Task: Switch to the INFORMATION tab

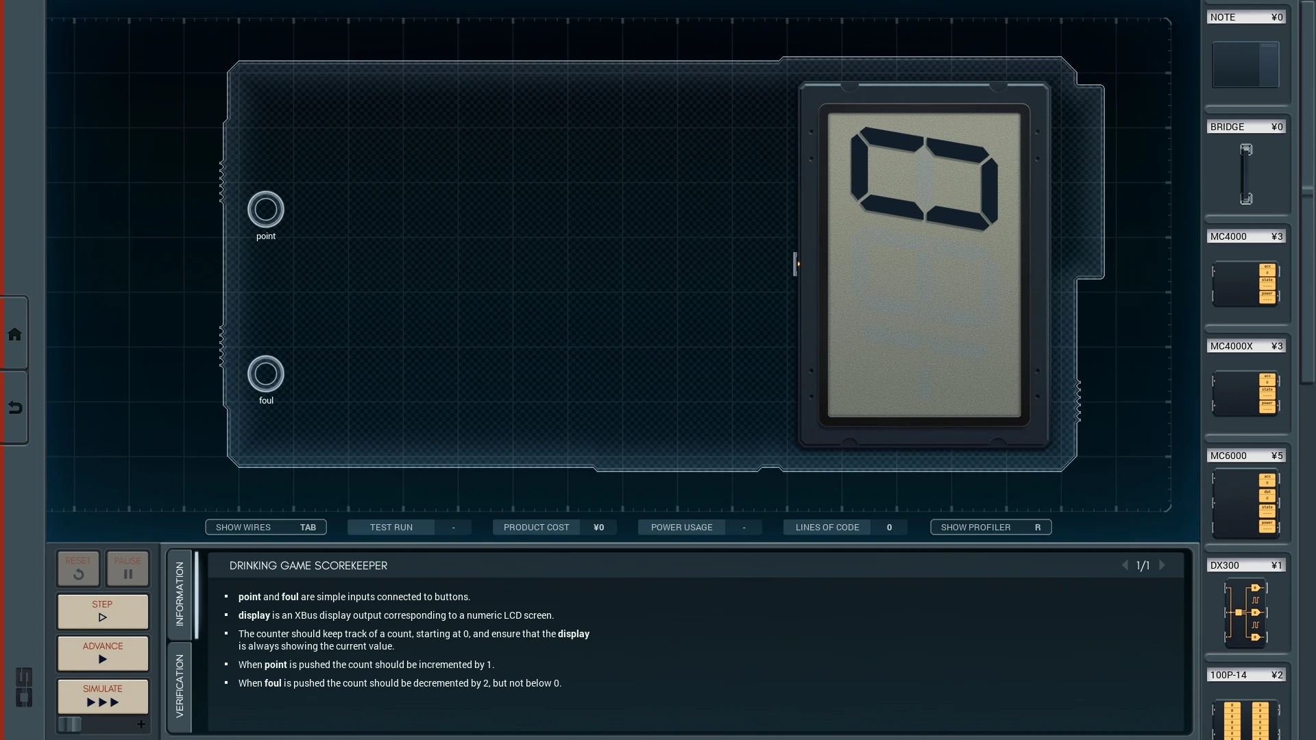Action: pyautogui.click(x=180, y=593)
